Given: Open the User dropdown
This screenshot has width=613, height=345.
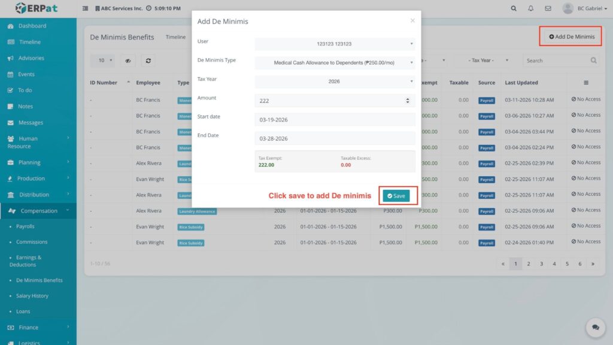Looking at the screenshot, I should pyautogui.click(x=335, y=44).
